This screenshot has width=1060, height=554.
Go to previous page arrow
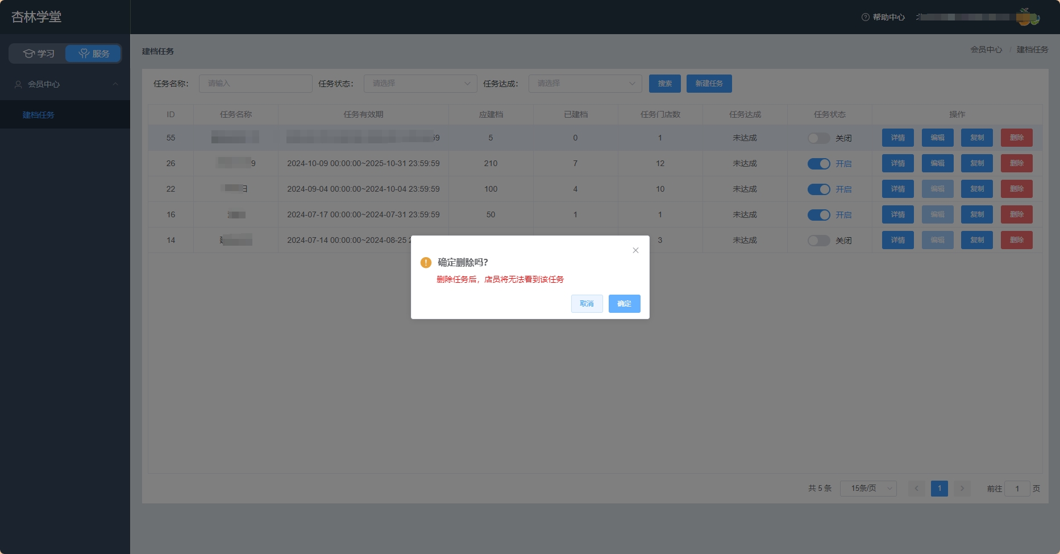coord(917,489)
